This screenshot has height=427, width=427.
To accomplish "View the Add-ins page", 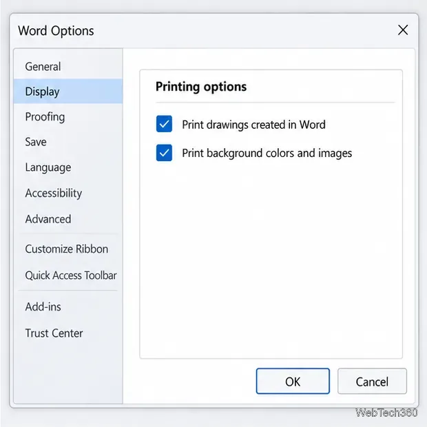I will click(68, 307).
